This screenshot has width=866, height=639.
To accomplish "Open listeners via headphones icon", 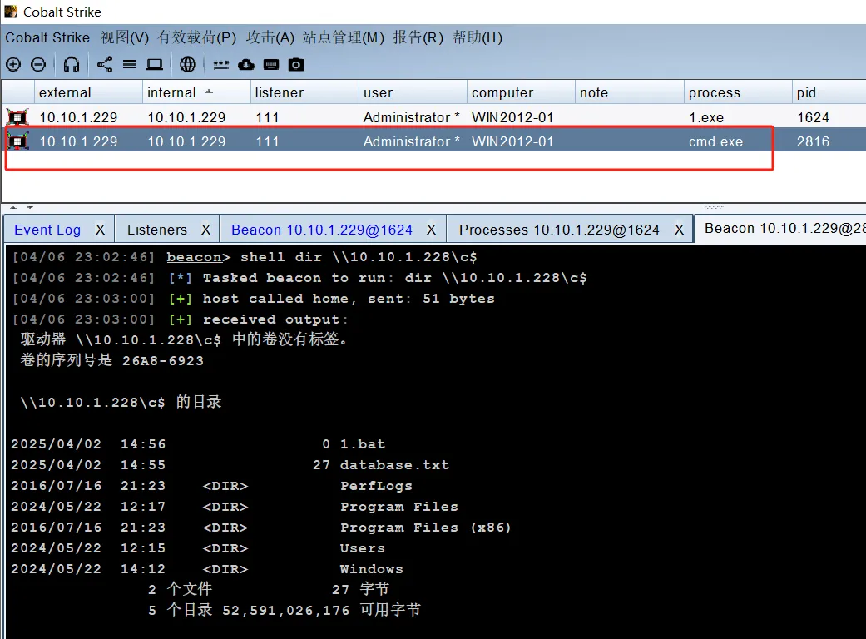I will point(72,65).
